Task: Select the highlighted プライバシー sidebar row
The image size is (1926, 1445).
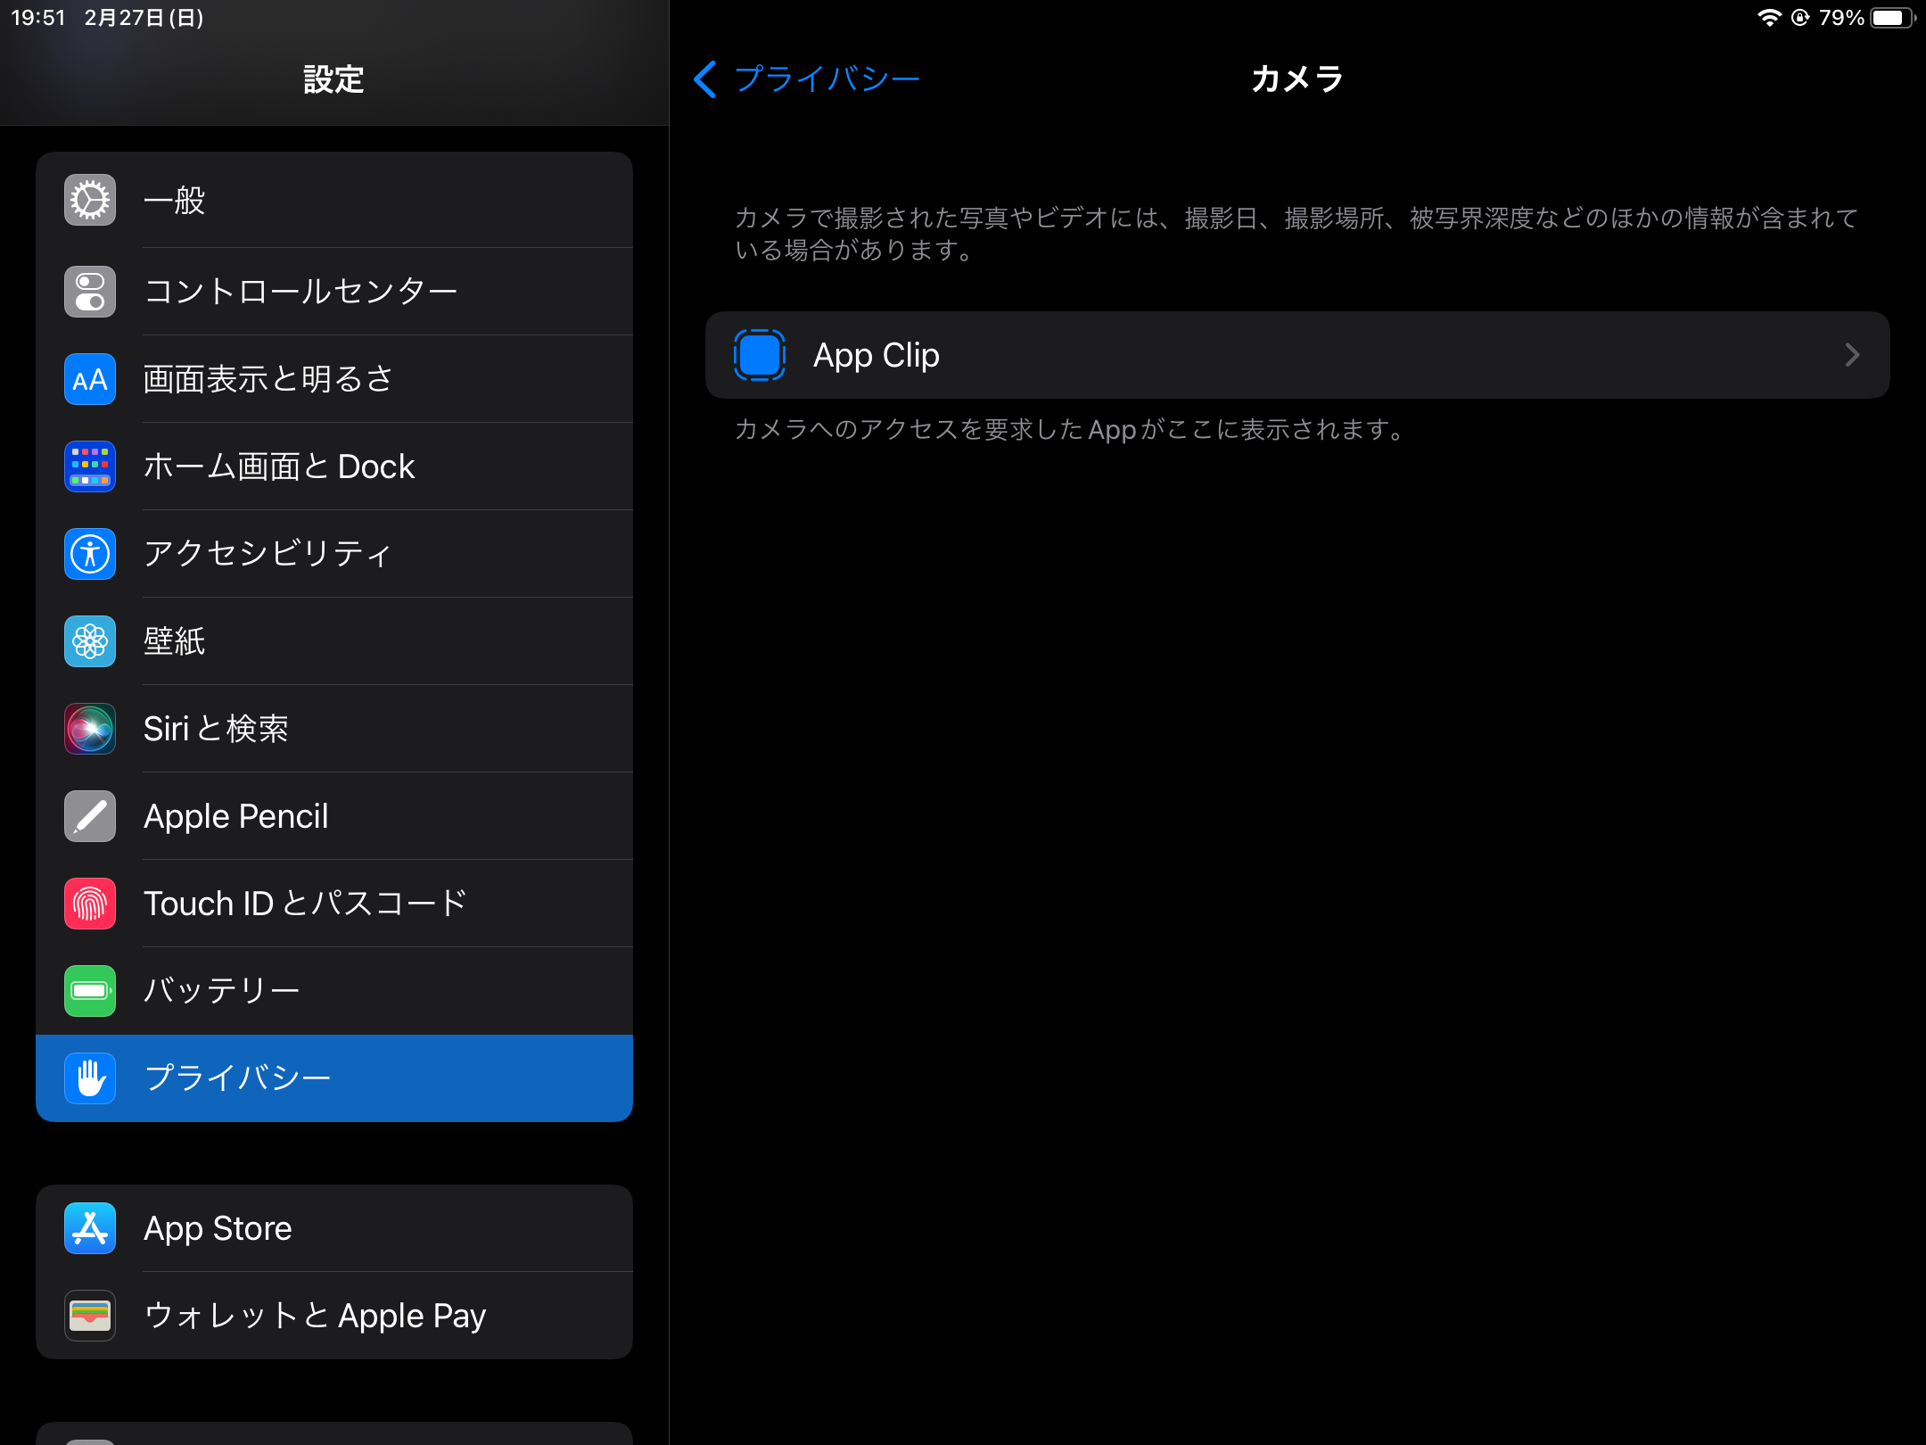Action: point(334,1078)
